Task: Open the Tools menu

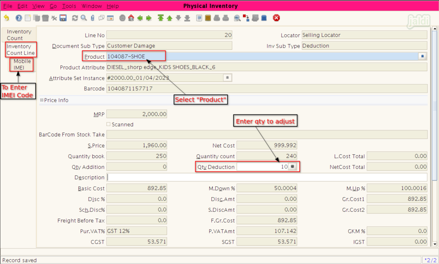Action: point(69,6)
